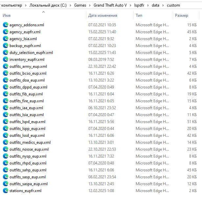Click the 12 КБ size value
This screenshot has width=202, height=200.
192,184
